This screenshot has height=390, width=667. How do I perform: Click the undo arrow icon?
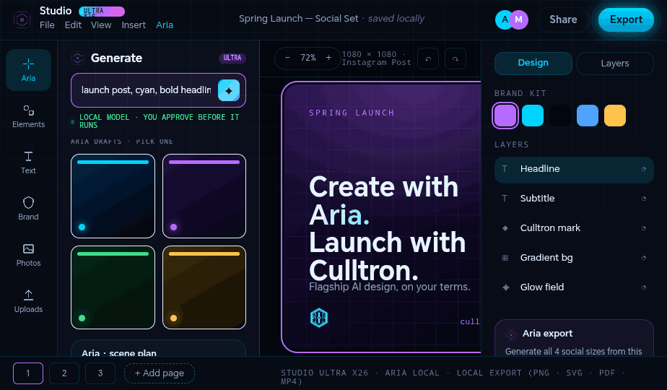coord(428,58)
